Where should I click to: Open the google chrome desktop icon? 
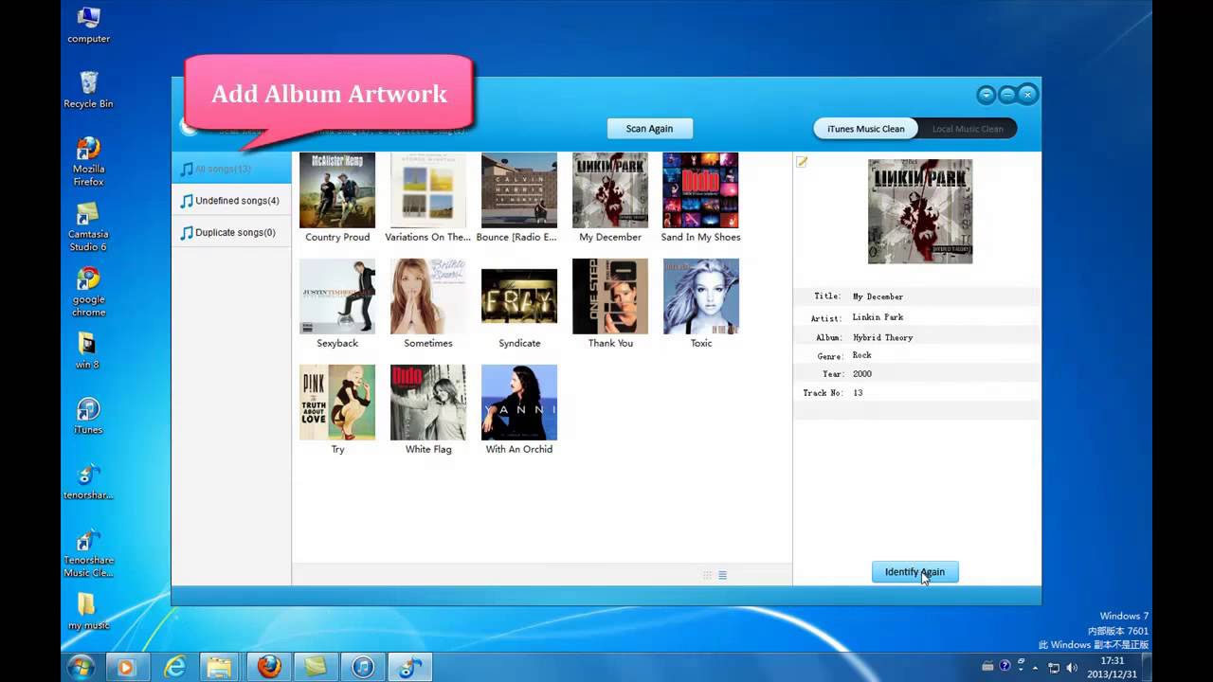(88, 292)
